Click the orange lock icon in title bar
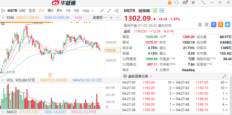 (x=170, y=2)
